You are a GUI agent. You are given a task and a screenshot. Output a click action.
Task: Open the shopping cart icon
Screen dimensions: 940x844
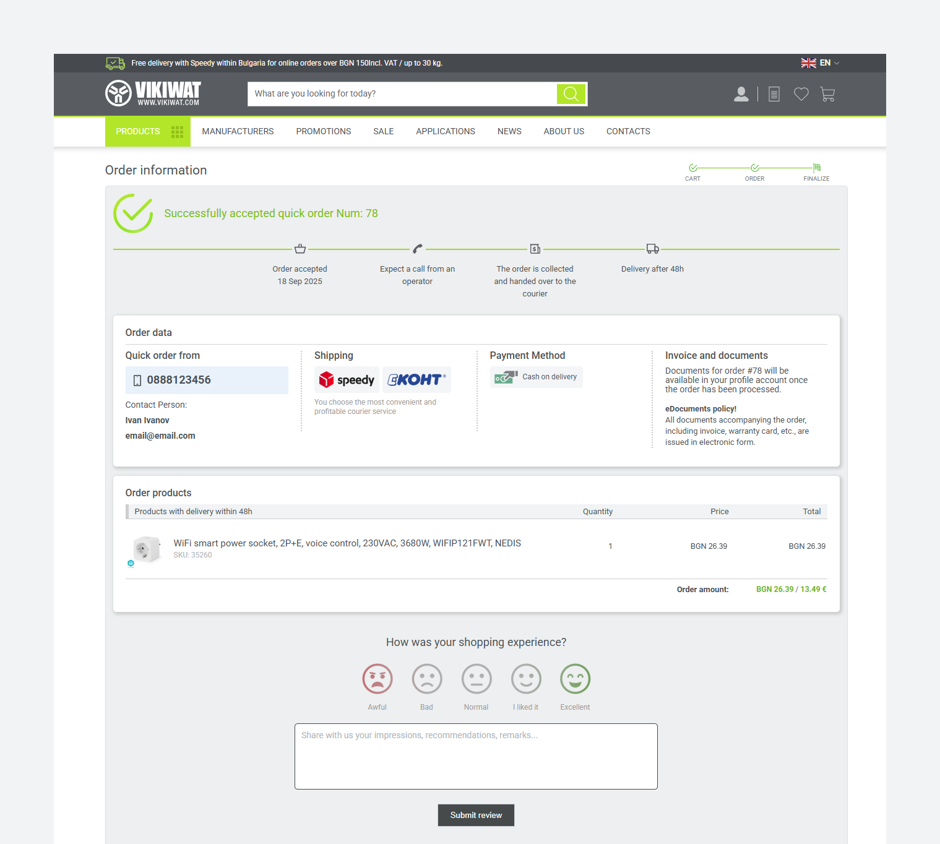827,94
